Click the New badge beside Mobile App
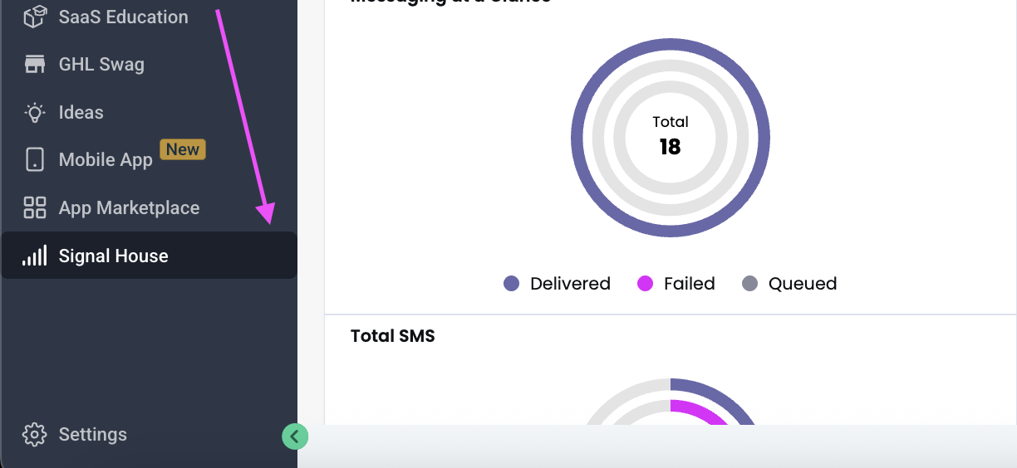1017x468 pixels. [183, 149]
